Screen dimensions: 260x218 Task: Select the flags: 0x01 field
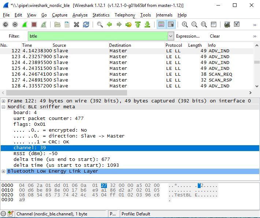(x=29, y=124)
